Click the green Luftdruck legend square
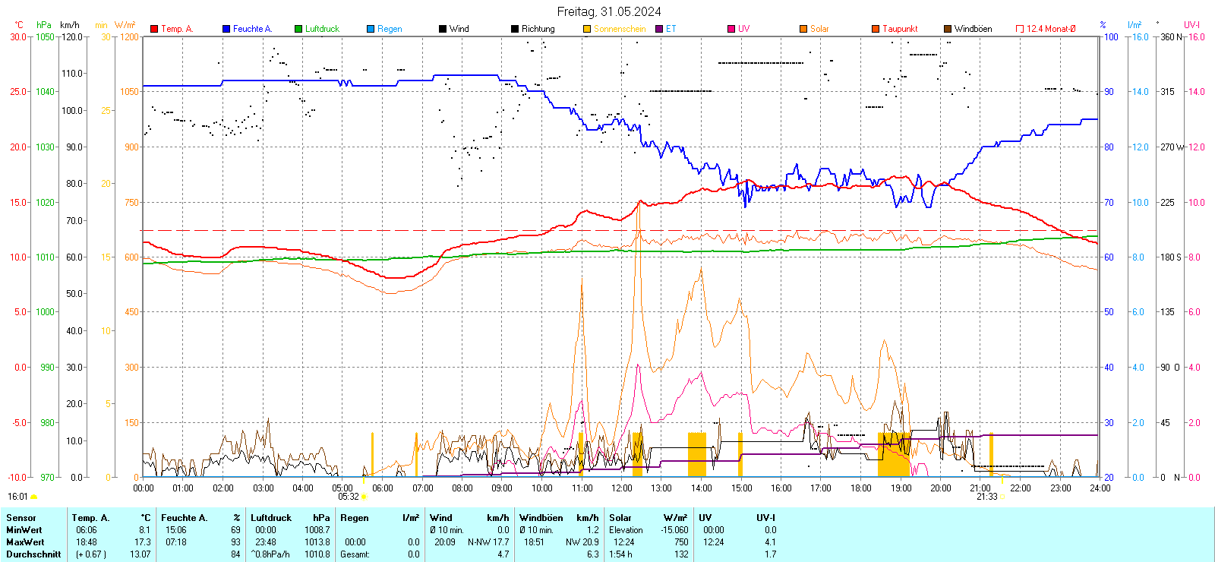Screen dimensions: 1215x562 click(x=298, y=29)
